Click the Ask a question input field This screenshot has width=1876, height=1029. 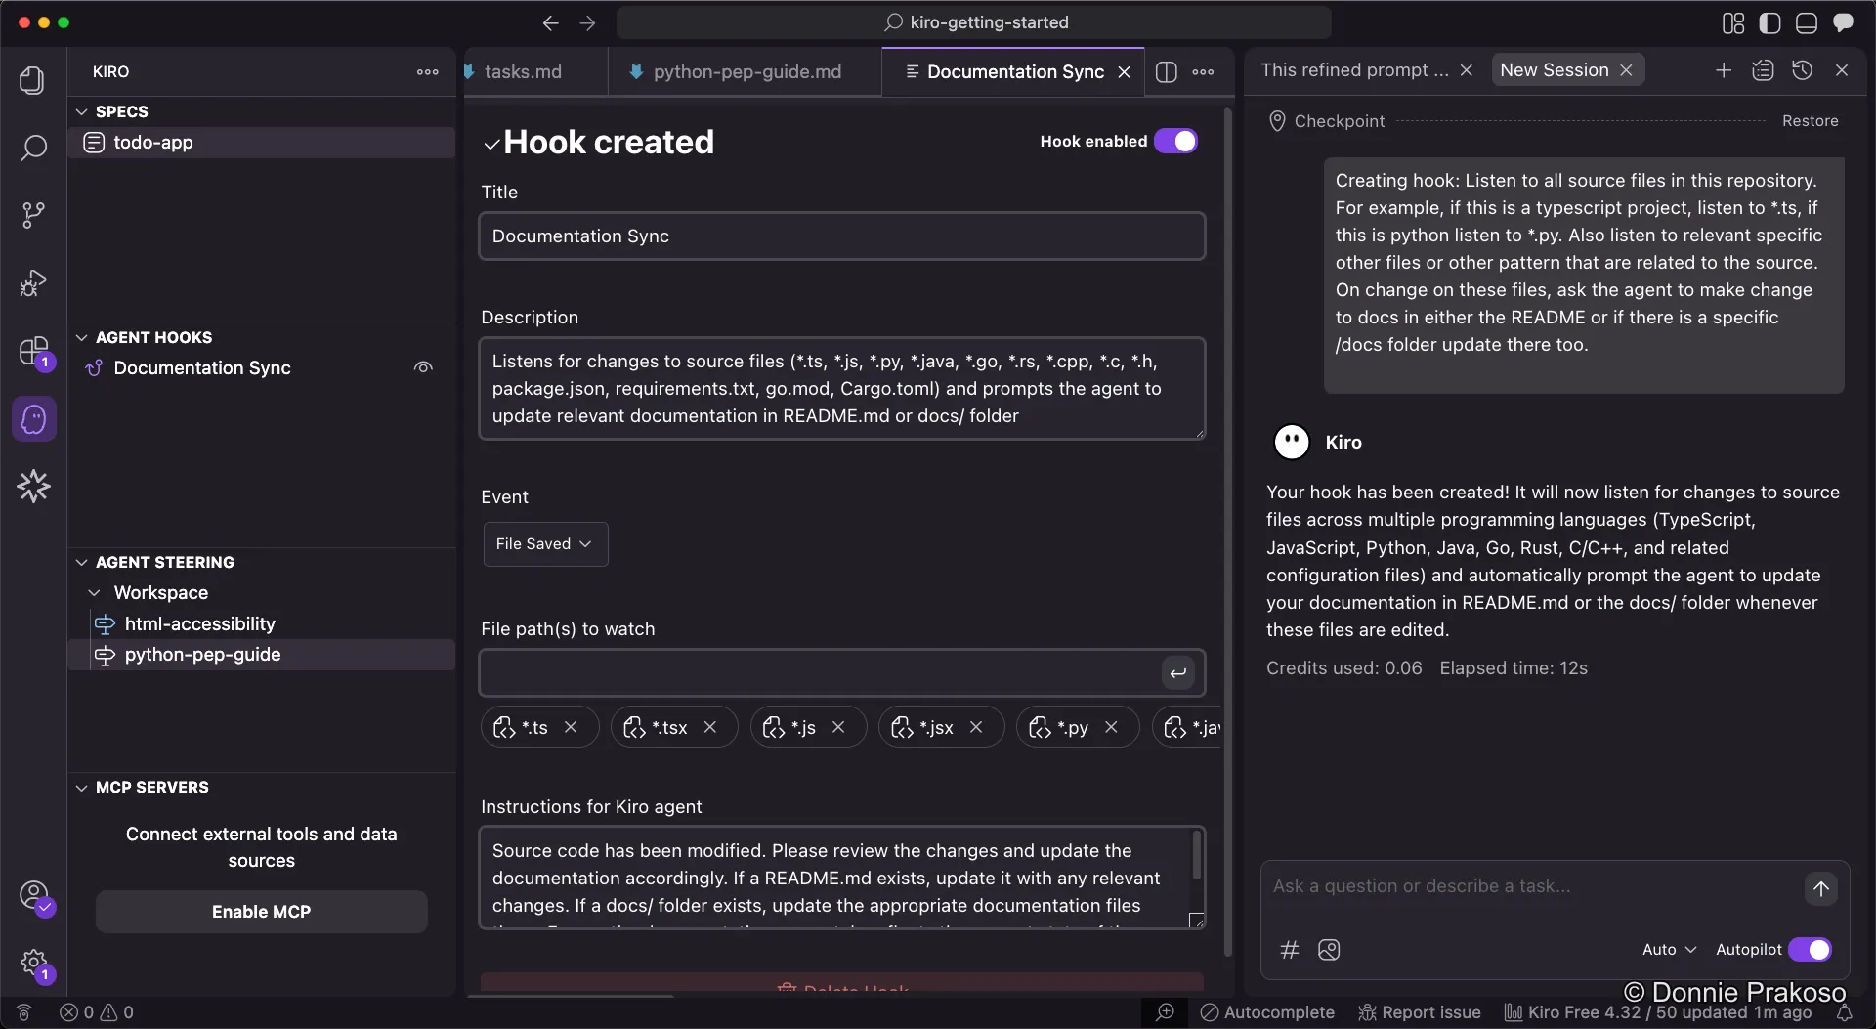coord(1466,886)
